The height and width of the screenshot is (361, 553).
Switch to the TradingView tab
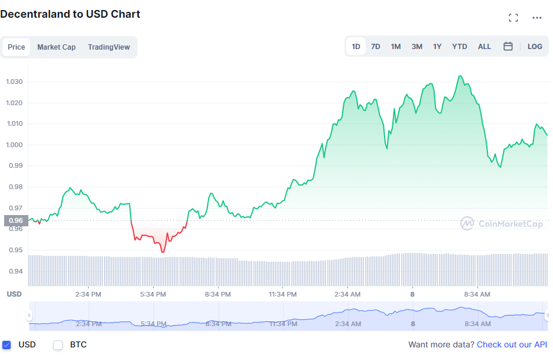[109, 47]
